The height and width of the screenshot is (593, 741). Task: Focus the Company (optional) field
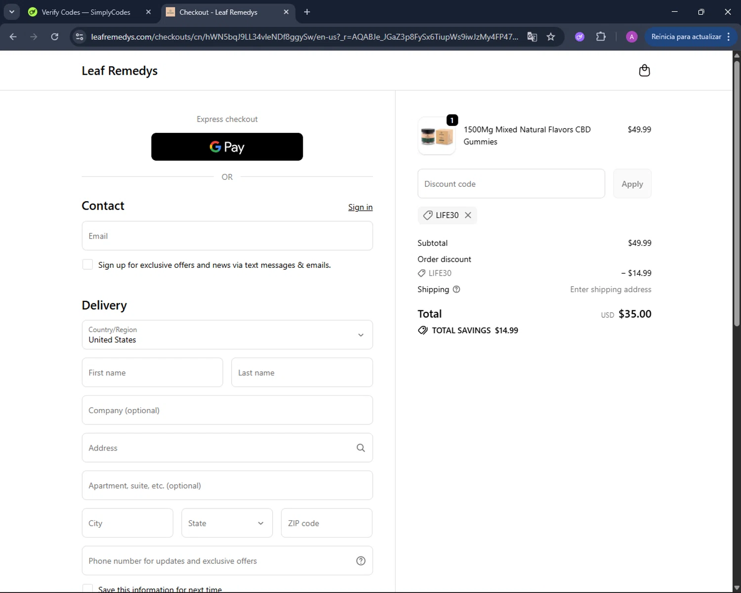pos(227,410)
